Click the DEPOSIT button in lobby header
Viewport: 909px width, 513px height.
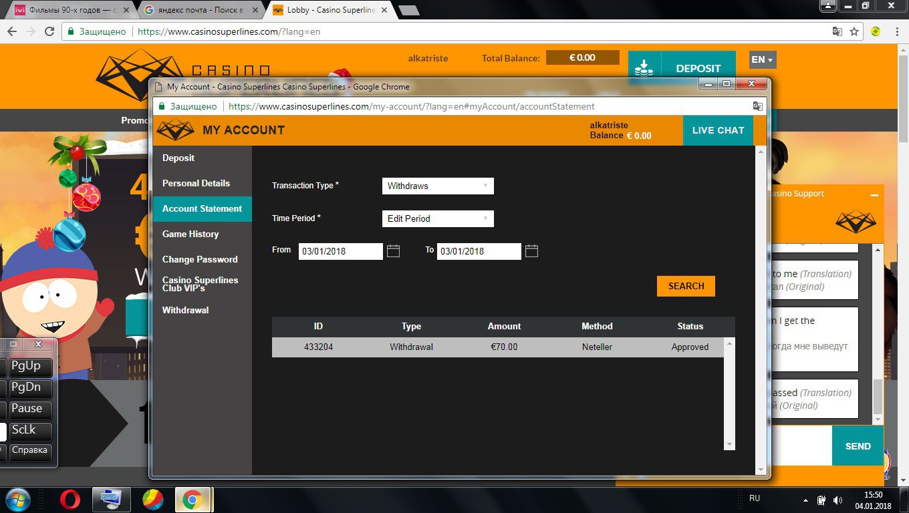pyautogui.click(x=698, y=68)
